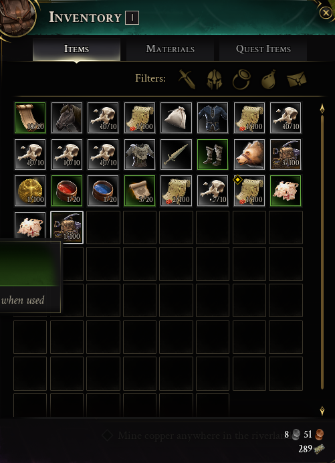Choose the chainmail armor item
Viewport: 335px width, 463px height.
pyautogui.click(x=140, y=155)
